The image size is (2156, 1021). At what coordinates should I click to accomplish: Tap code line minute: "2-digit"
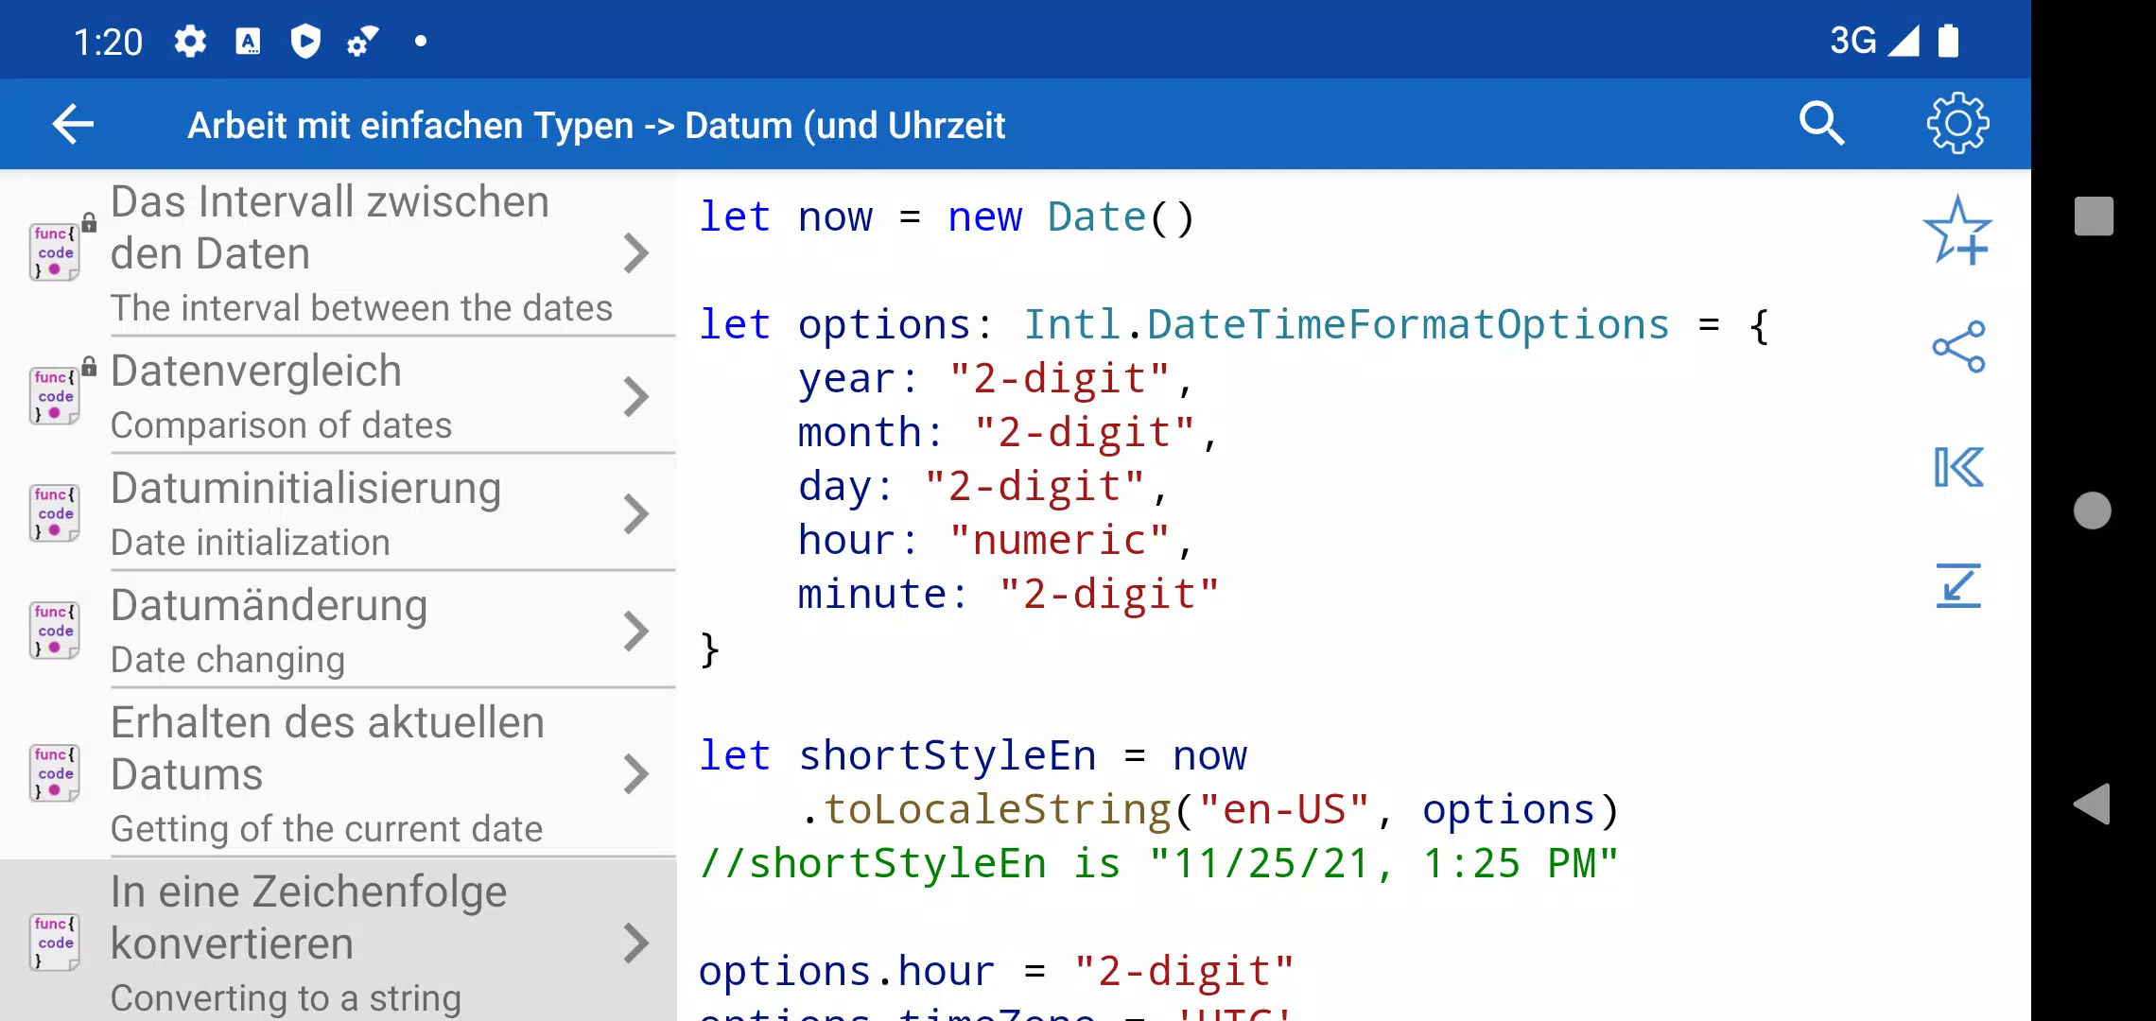click(x=1008, y=595)
